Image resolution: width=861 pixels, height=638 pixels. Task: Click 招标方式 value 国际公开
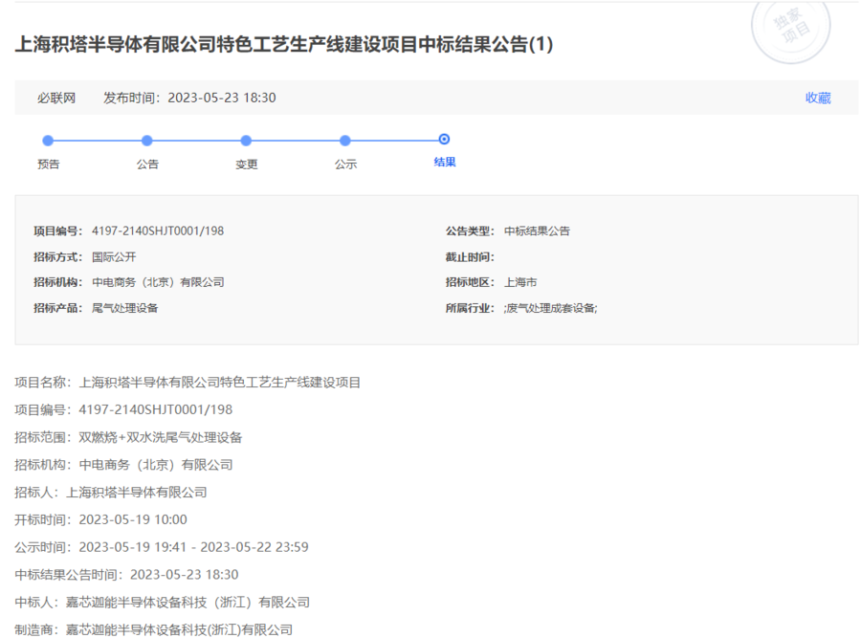click(114, 257)
